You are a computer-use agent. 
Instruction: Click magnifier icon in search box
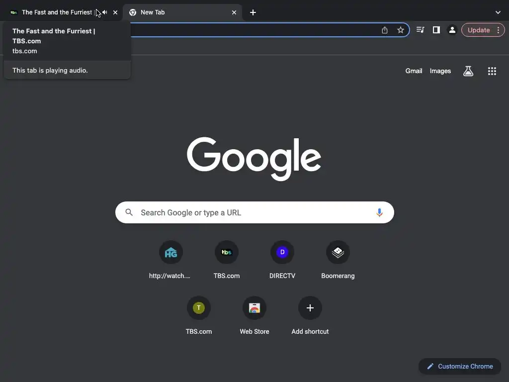(x=129, y=212)
